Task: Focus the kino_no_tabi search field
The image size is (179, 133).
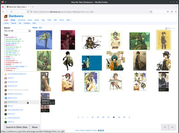Action: 16,31
